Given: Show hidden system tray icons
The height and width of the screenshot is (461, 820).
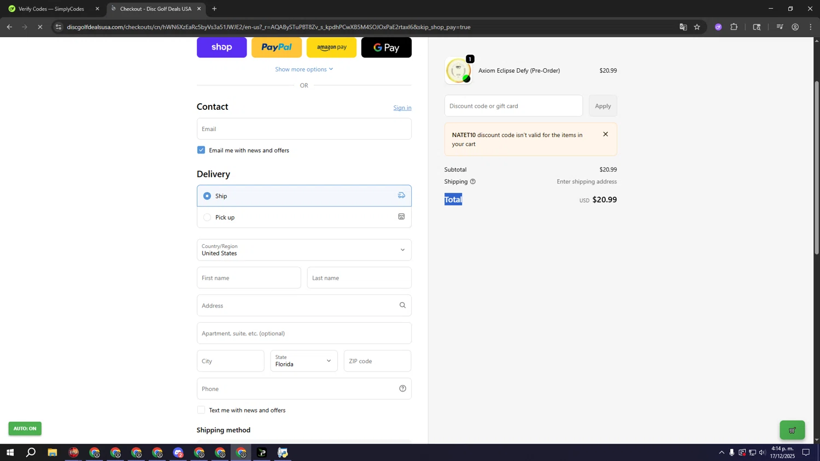Looking at the screenshot, I should point(722,452).
